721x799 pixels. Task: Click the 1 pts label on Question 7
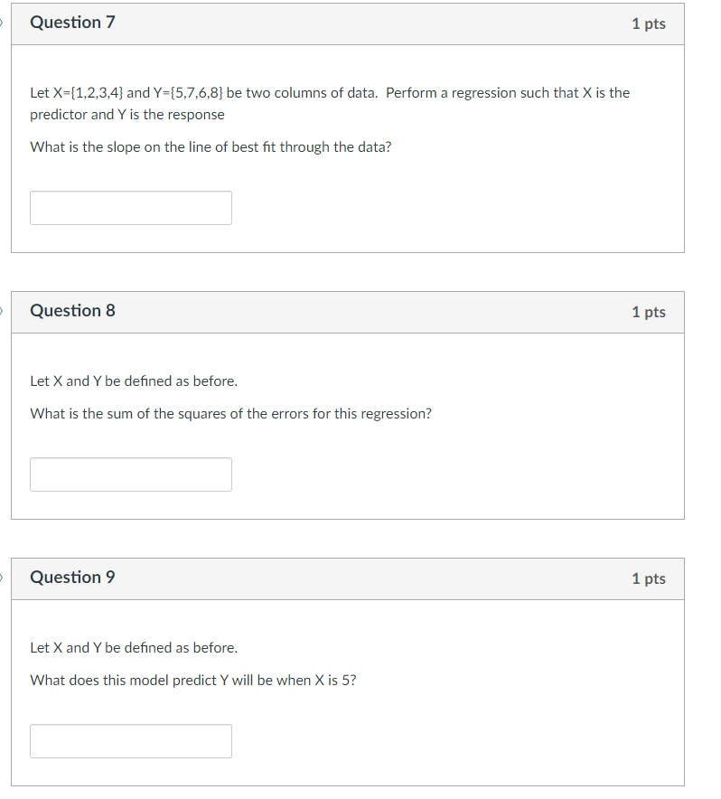tap(649, 23)
